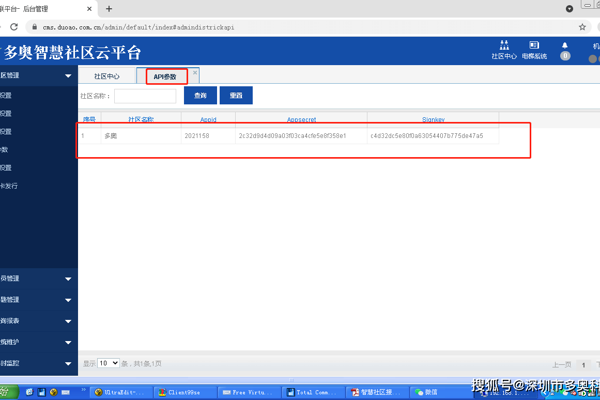Focus the 社区名称 text field
This screenshot has width=600, height=400.
[145, 96]
